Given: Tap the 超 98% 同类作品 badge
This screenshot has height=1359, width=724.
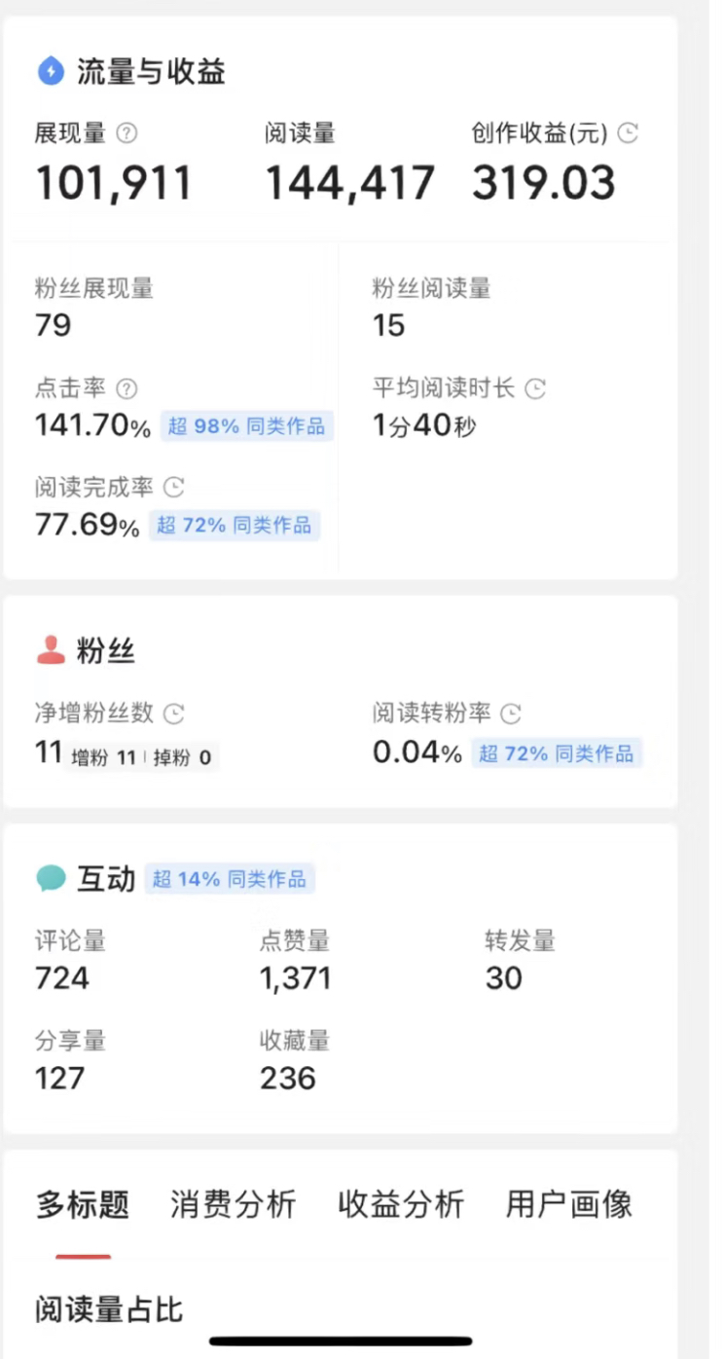Looking at the screenshot, I should (246, 426).
